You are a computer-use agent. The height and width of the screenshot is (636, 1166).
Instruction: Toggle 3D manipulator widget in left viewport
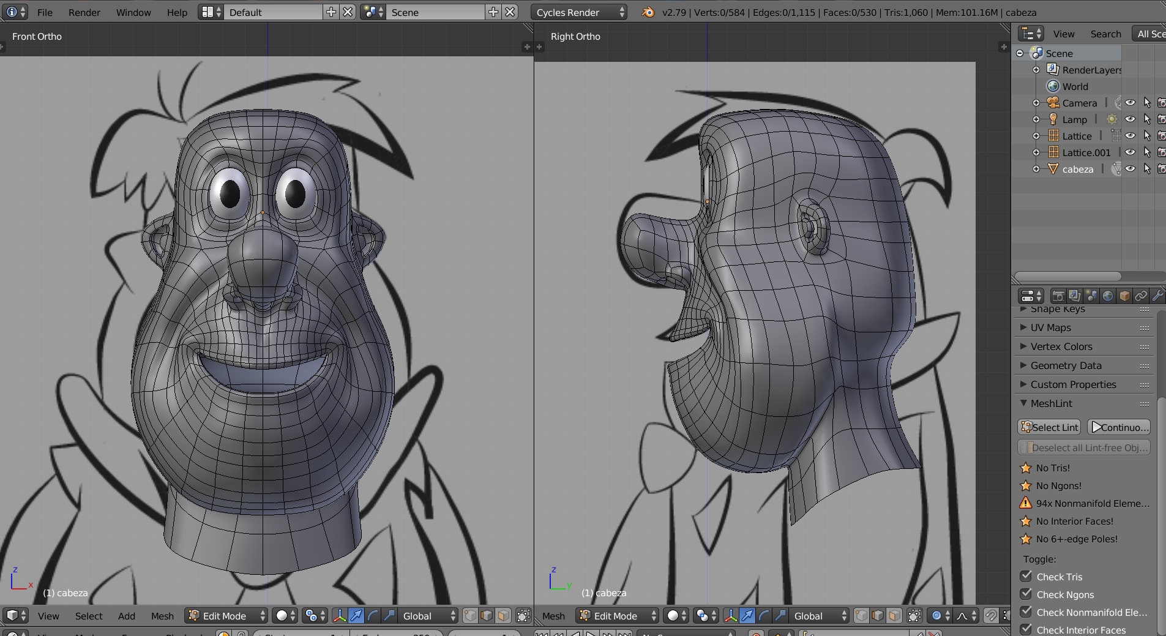click(339, 616)
